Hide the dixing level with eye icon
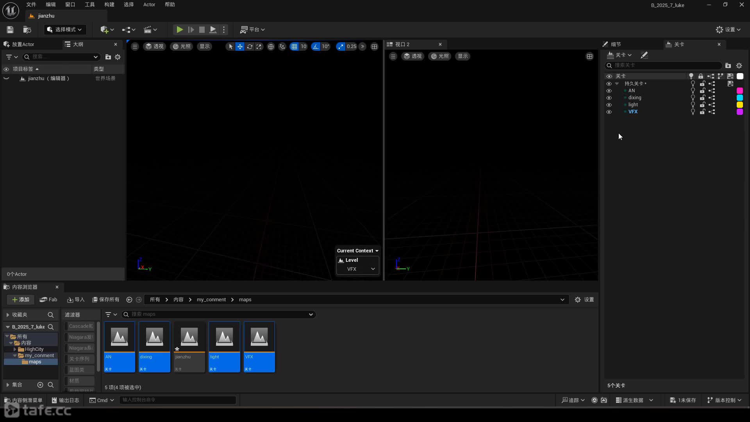The height and width of the screenshot is (422, 750). click(x=609, y=98)
